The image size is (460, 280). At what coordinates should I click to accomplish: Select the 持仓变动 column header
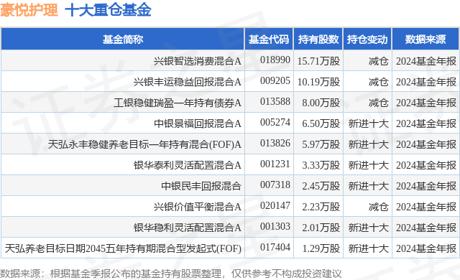pyautogui.click(x=367, y=39)
